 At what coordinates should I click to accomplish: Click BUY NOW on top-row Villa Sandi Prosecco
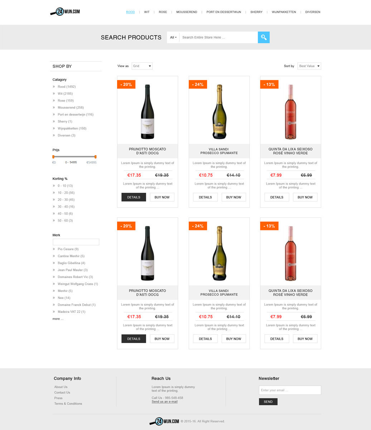pyautogui.click(x=234, y=197)
